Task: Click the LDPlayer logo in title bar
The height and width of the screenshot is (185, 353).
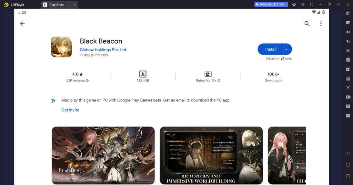Action: 6,5
